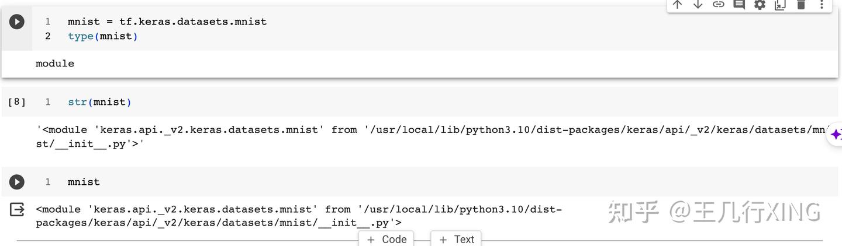The height and width of the screenshot is (246, 842).
Task: Click the type(mnist) code line
Action: tap(102, 36)
